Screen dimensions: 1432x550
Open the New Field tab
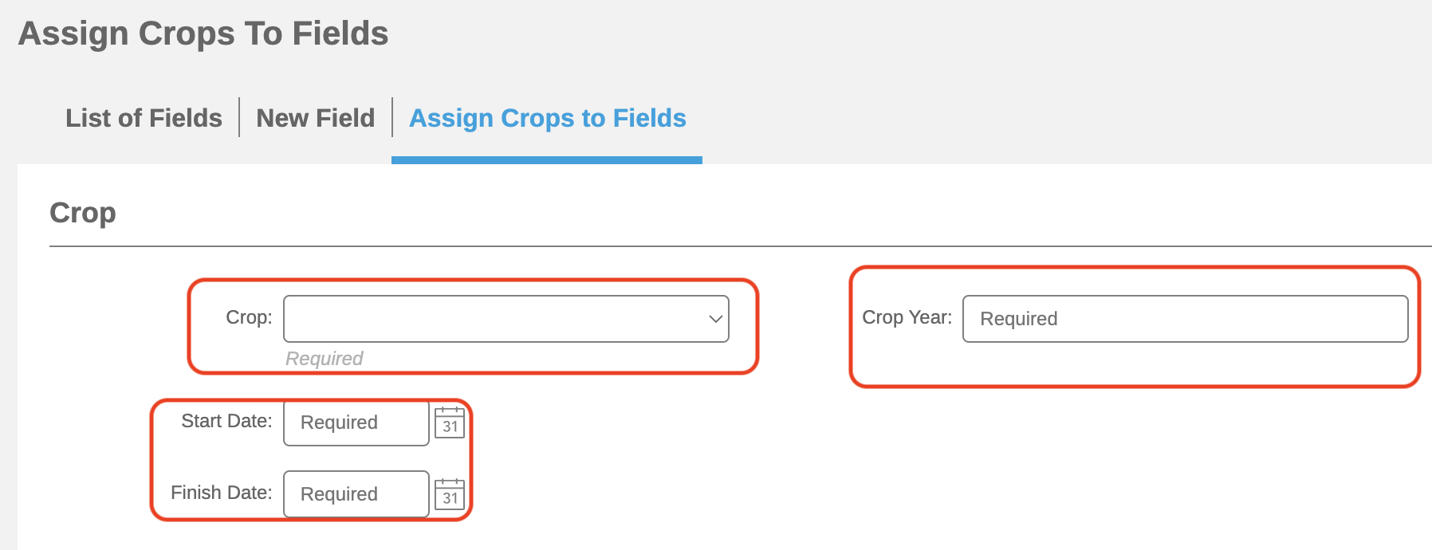(315, 118)
